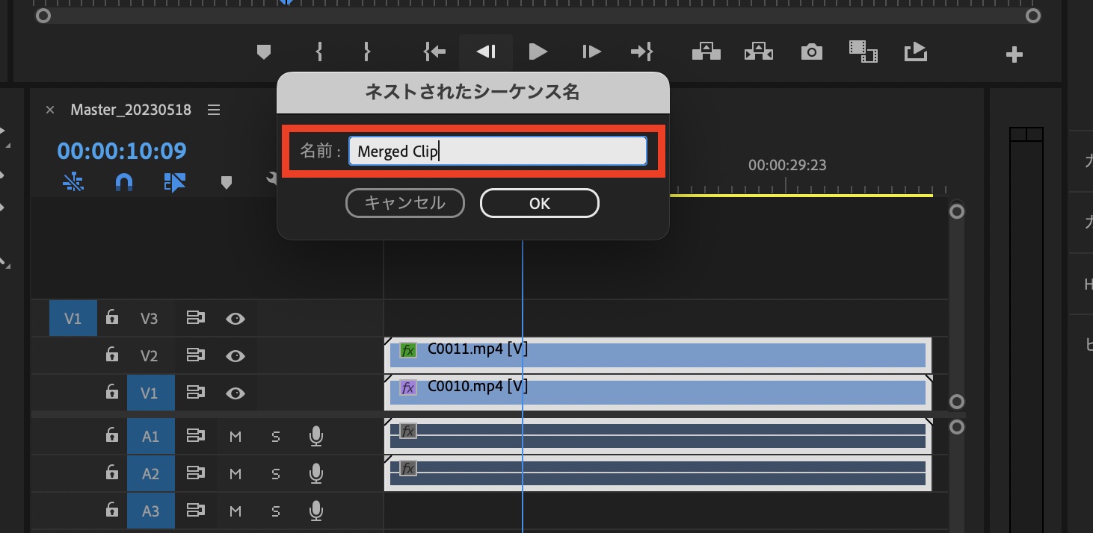
Task: Click the Add Marker icon in transport bar
Action: pos(263,52)
